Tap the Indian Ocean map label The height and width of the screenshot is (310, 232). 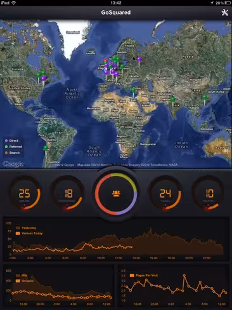(x=181, y=145)
